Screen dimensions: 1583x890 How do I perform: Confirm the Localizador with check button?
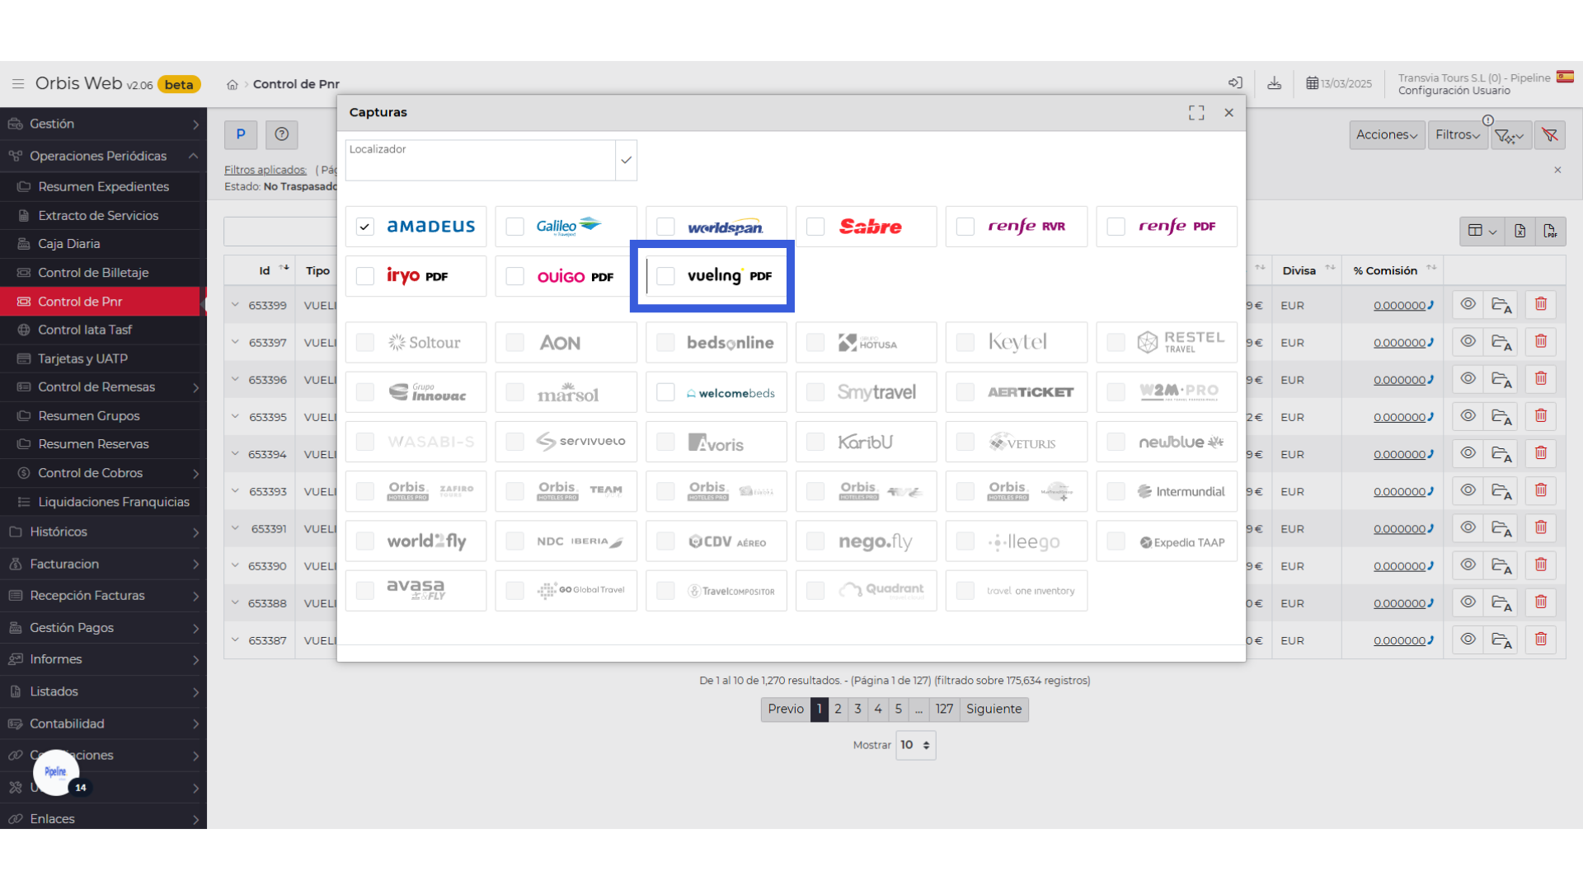click(627, 160)
